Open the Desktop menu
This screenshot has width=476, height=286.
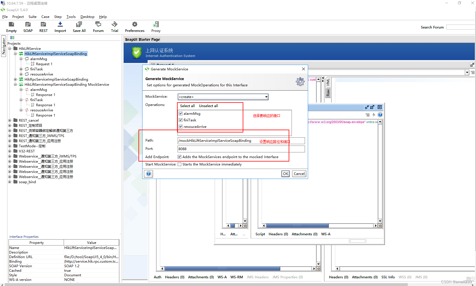click(x=87, y=17)
